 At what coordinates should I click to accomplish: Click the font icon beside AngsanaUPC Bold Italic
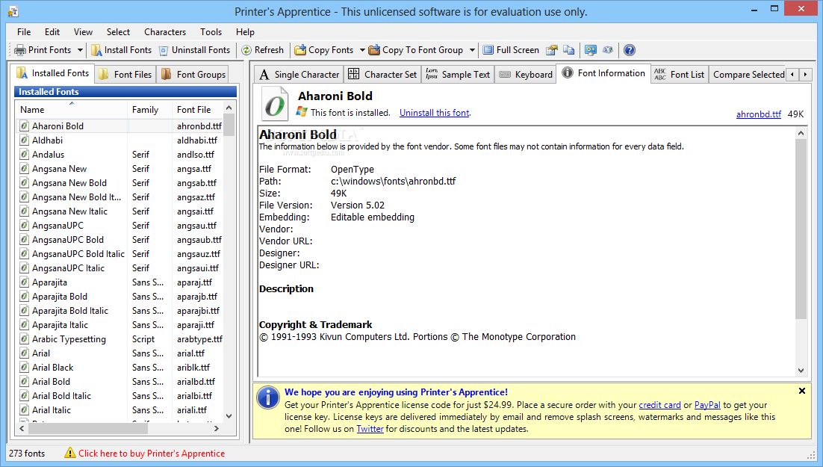[24, 254]
